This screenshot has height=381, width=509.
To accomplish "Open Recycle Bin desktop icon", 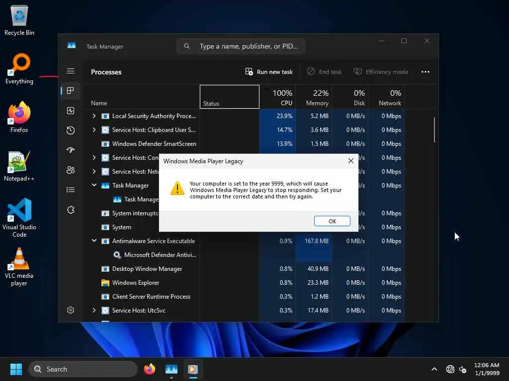I will click(19, 20).
